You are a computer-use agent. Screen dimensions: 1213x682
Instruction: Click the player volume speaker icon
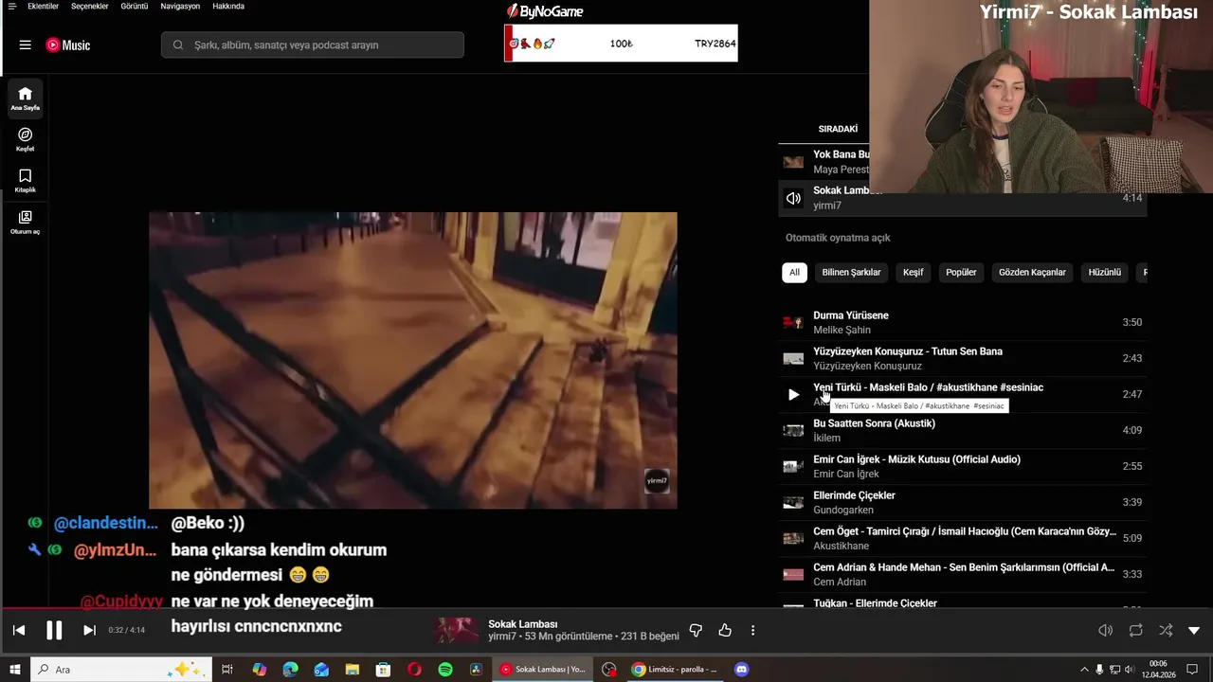(1105, 630)
